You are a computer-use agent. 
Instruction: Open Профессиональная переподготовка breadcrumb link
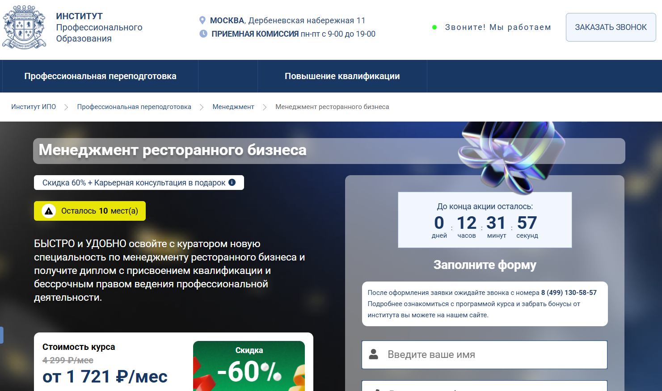coord(134,107)
